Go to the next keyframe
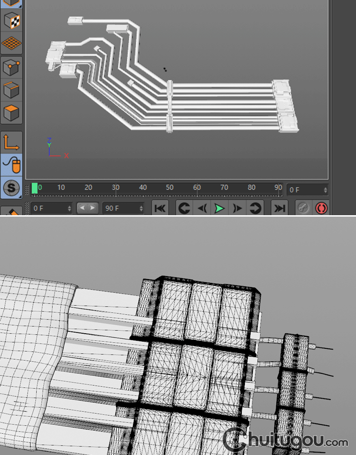This screenshot has width=356, height=455. coord(255,208)
